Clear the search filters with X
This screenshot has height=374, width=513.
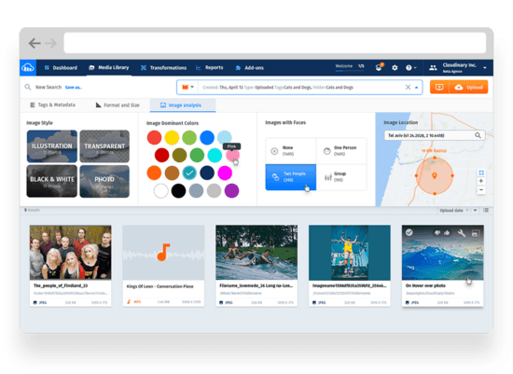click(x=408, y=87)
